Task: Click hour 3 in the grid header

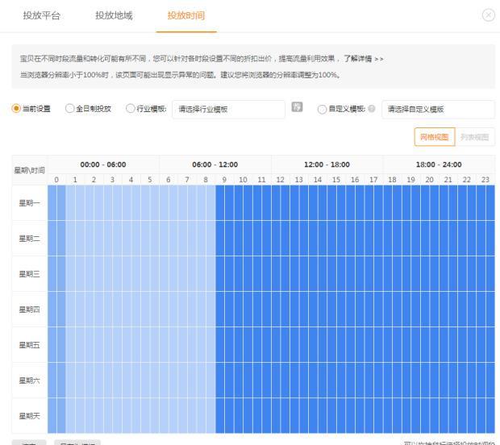Action: point(113,180)
